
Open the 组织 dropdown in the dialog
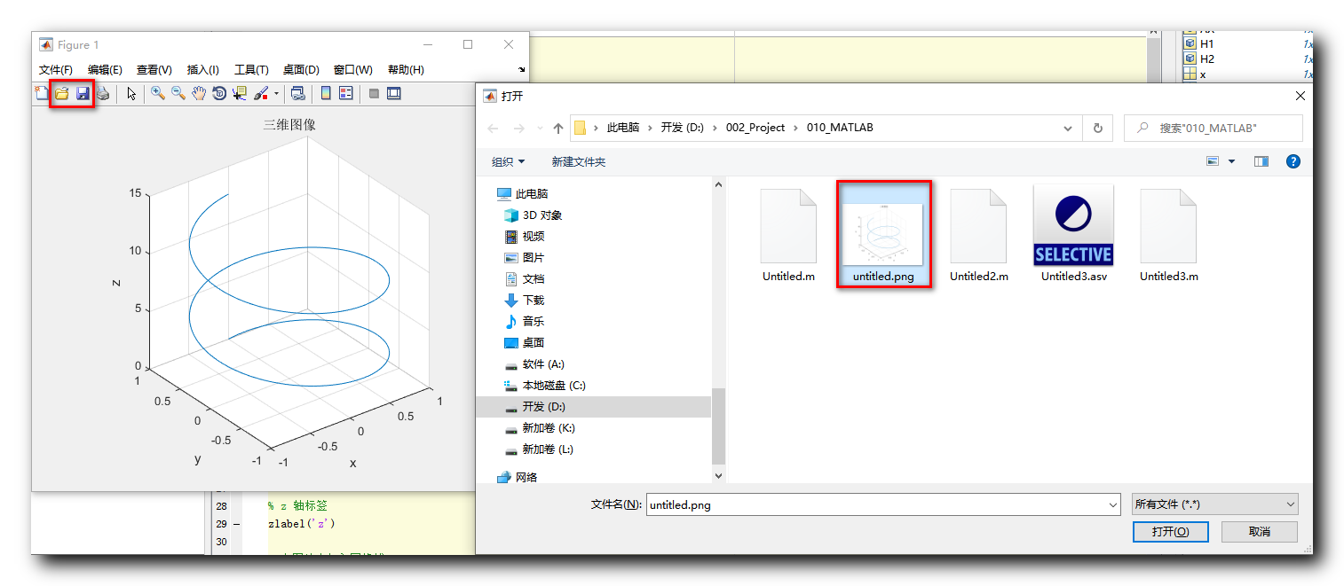[x=509, y=160]
